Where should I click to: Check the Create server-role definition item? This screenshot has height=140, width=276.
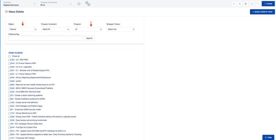click(x=9, y=103)
